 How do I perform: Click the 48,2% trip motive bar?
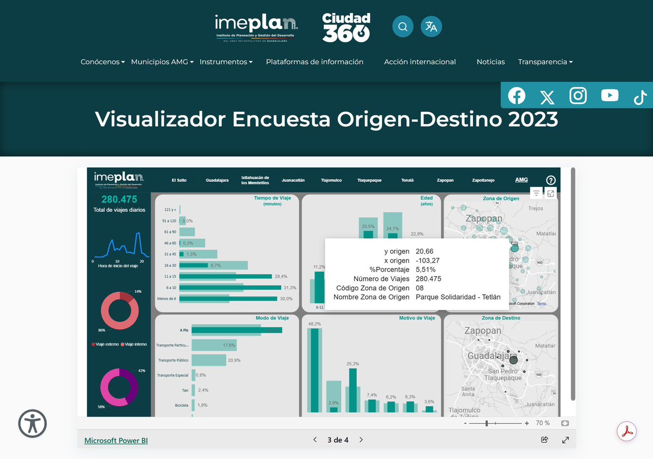click(314, 370)
